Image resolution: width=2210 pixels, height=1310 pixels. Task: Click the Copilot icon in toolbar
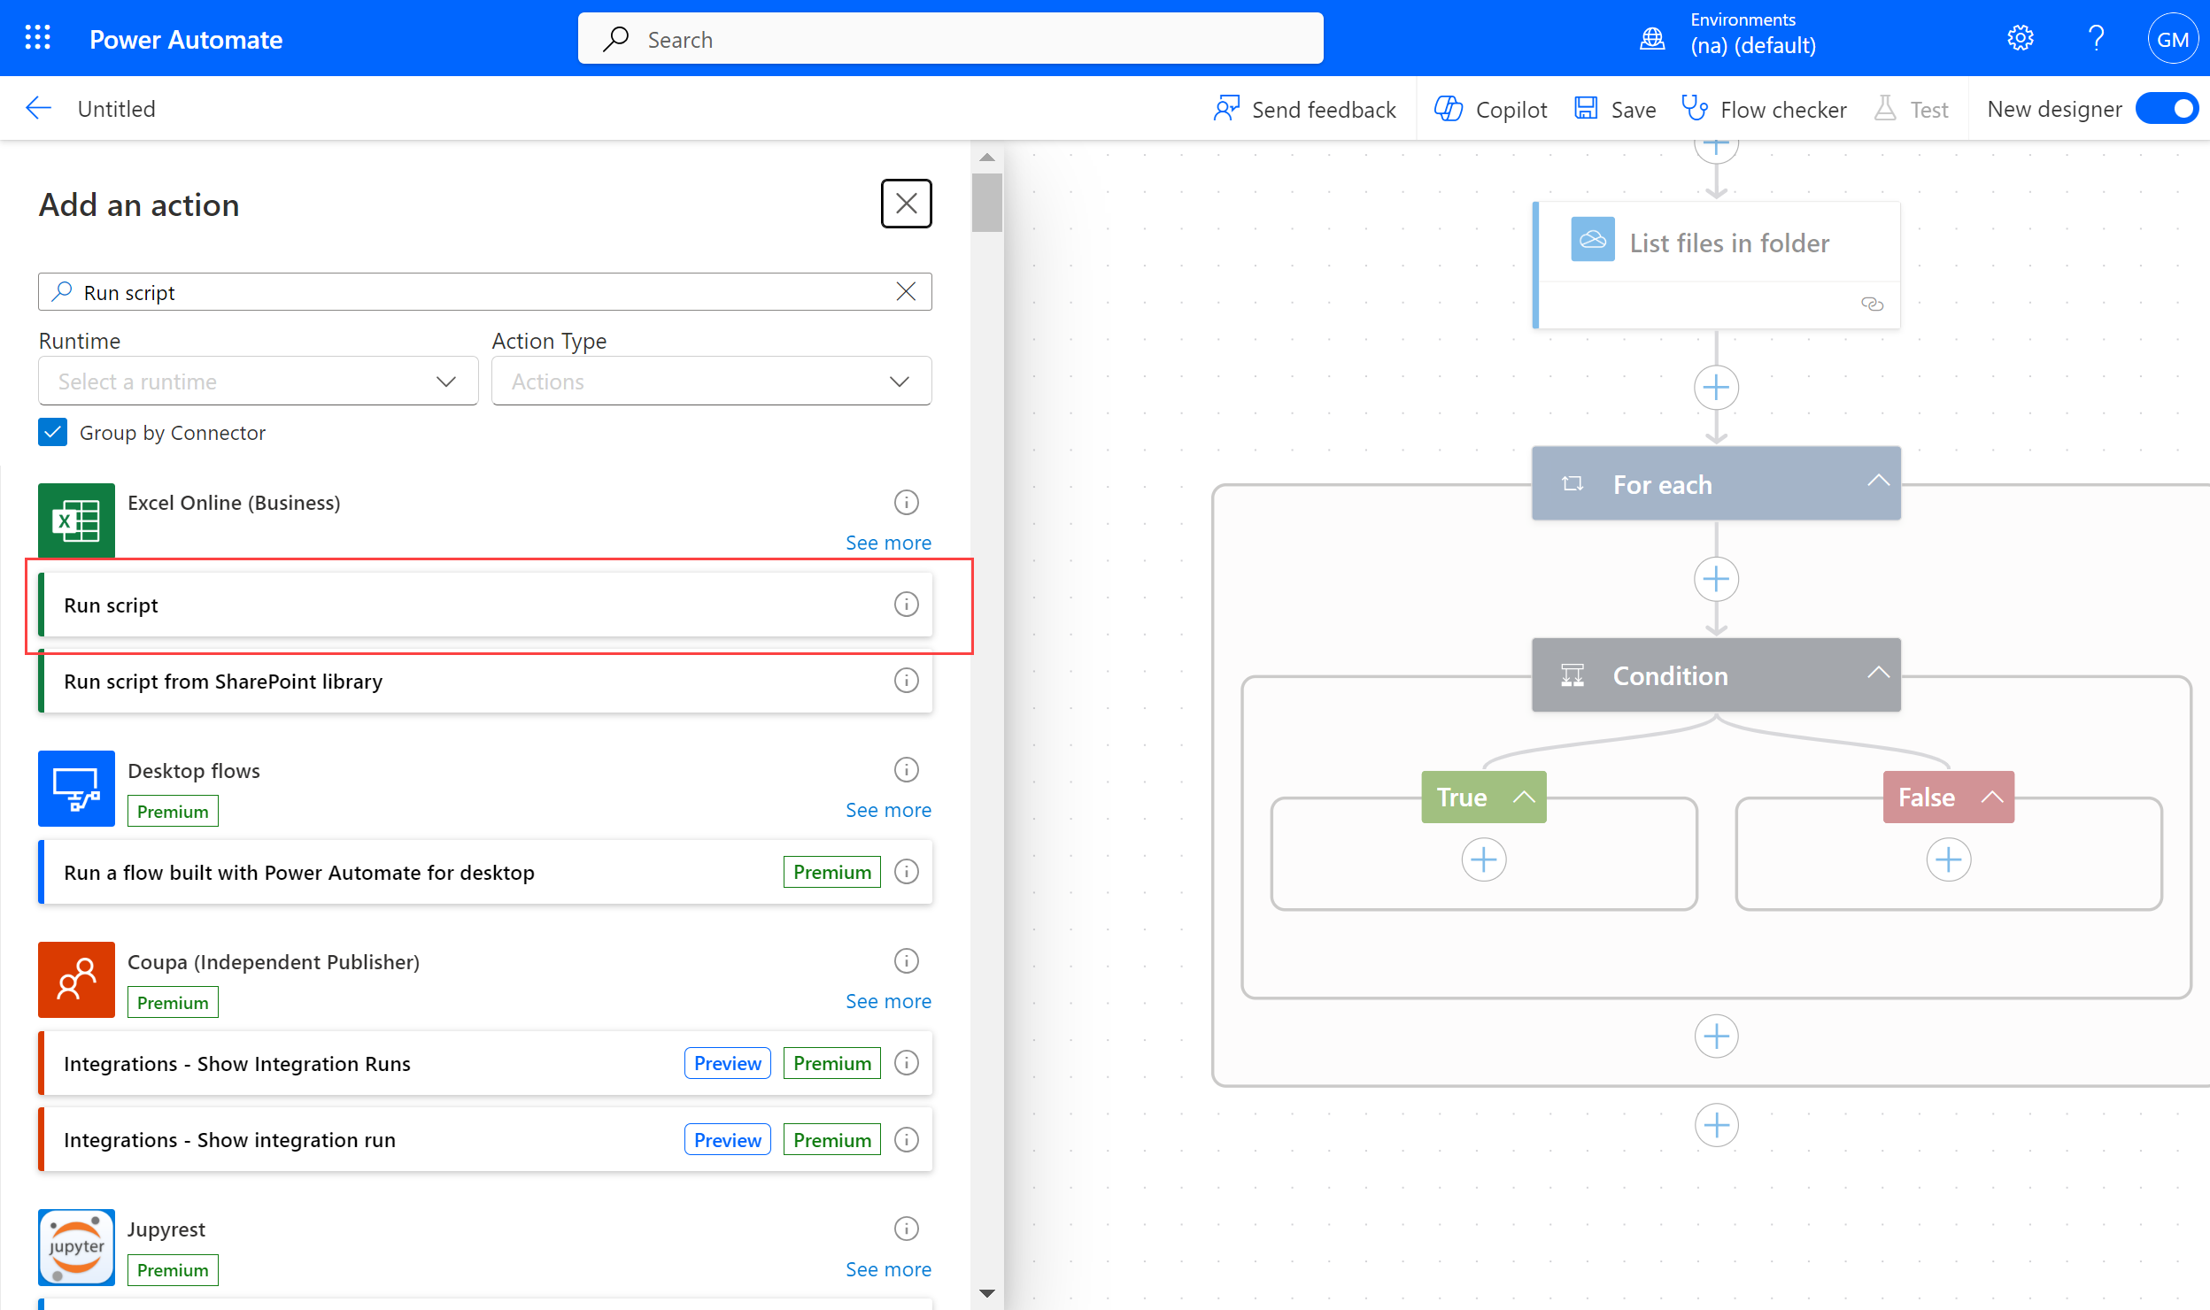click(x=1449, y=109)
